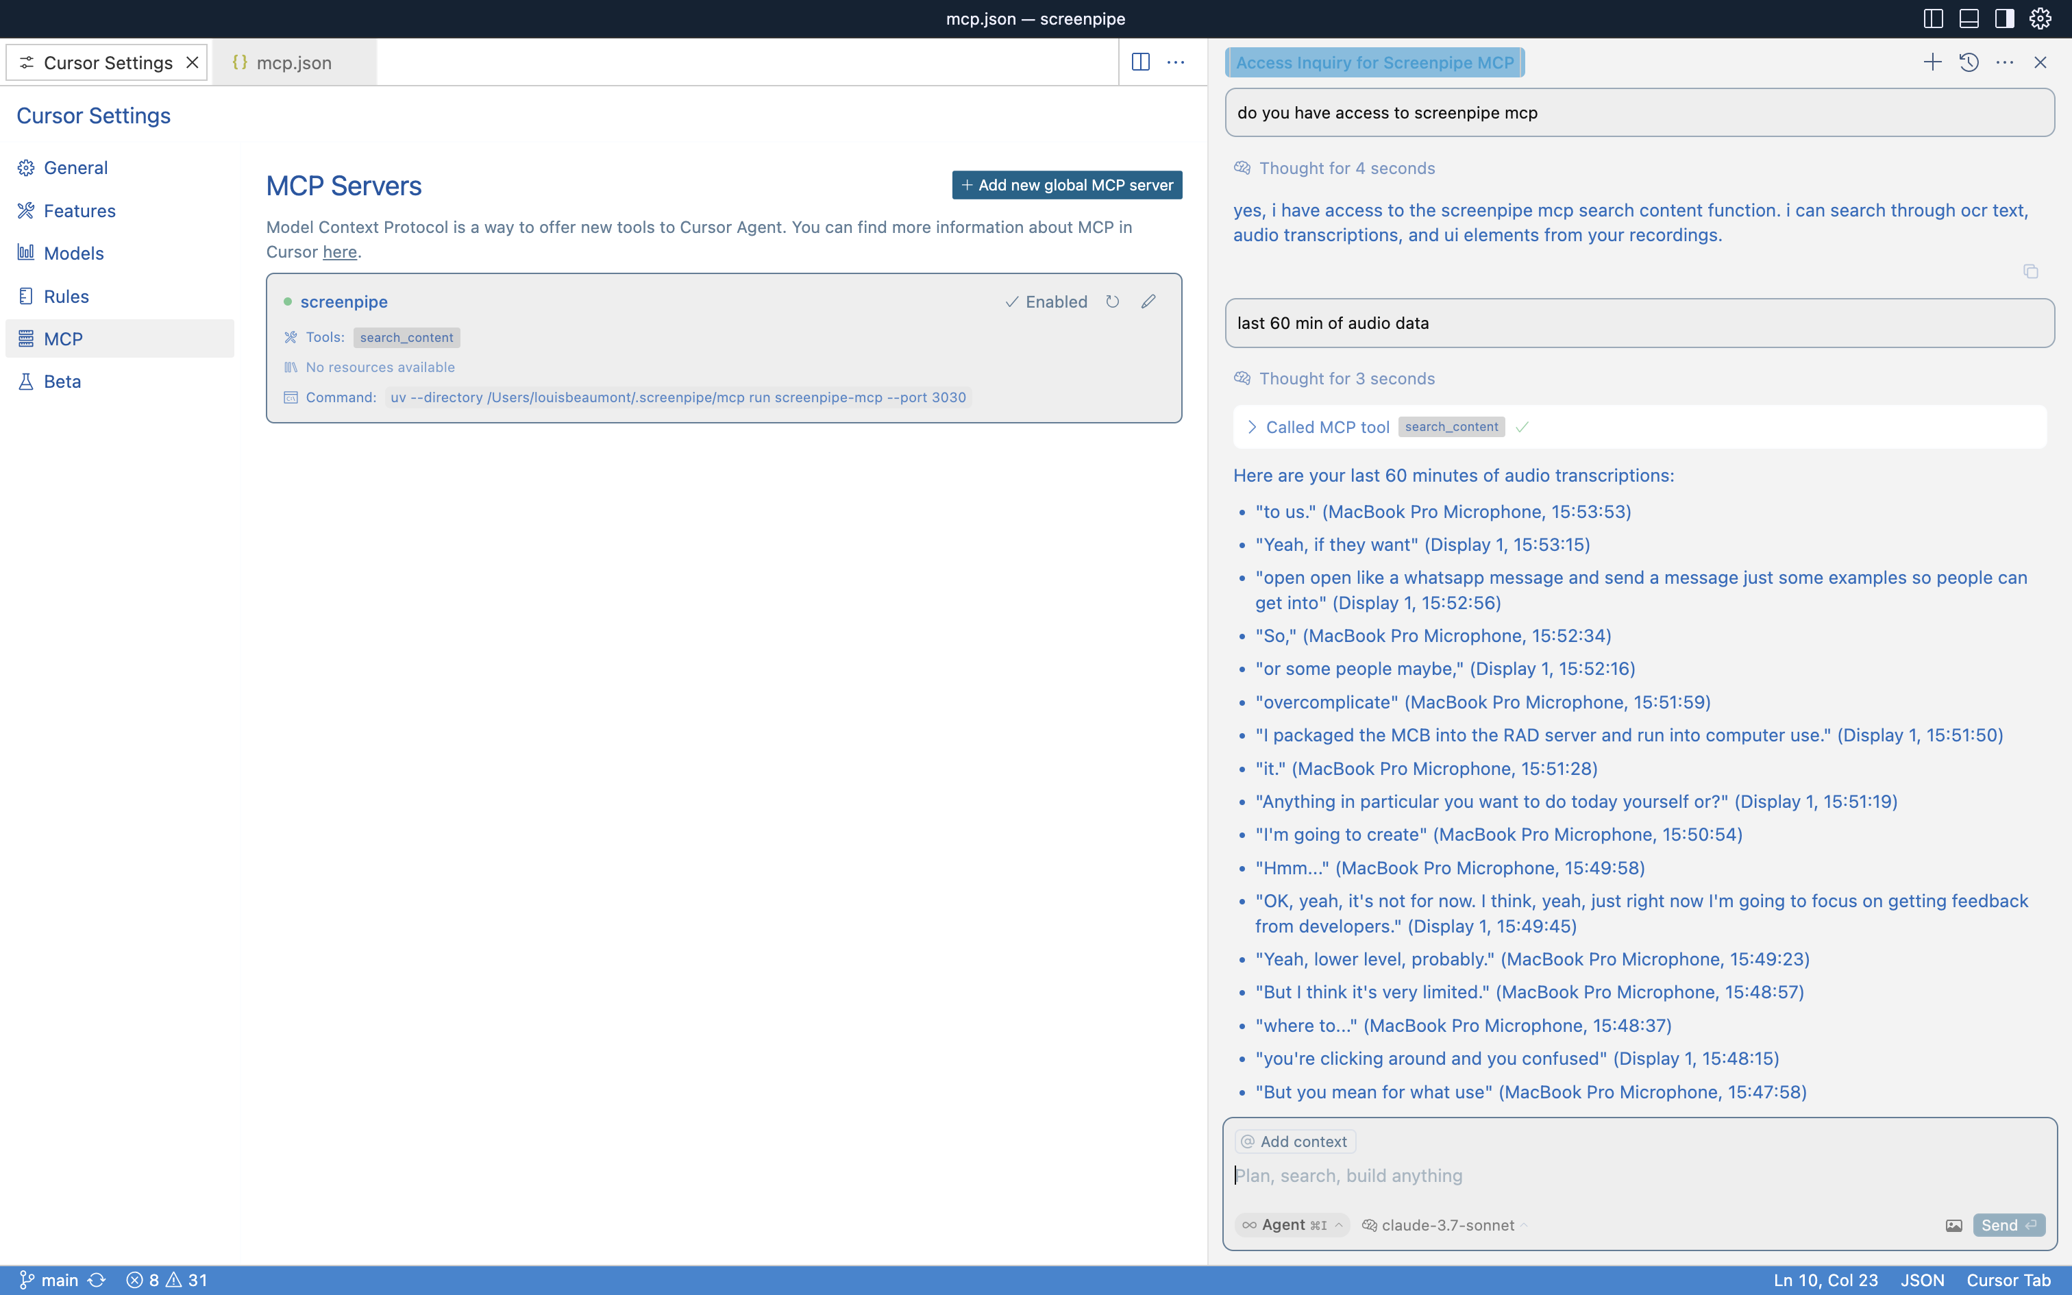Open the settings gear in the title bar

pyautogui.click(x=2041, y=19)
